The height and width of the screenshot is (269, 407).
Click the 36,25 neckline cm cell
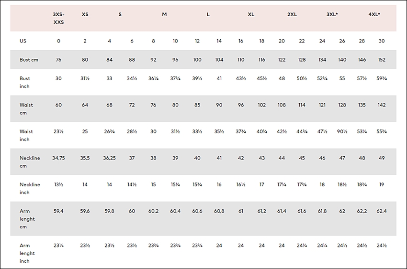tap(109, 158)
